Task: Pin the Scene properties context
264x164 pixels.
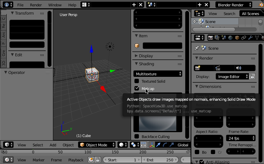Action: (x=197, y=48)
